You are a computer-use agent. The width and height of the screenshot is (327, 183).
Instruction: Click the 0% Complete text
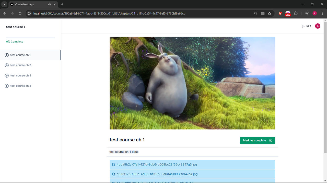click(15, 42)
